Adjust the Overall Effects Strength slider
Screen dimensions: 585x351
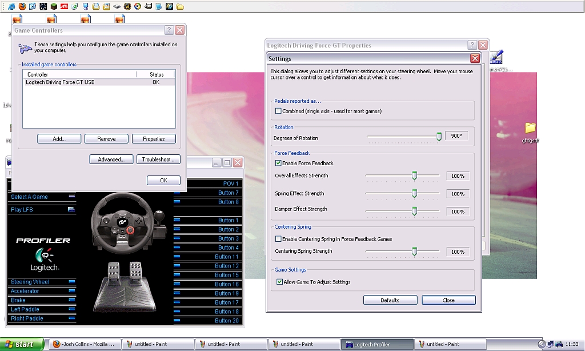(414, 175)
